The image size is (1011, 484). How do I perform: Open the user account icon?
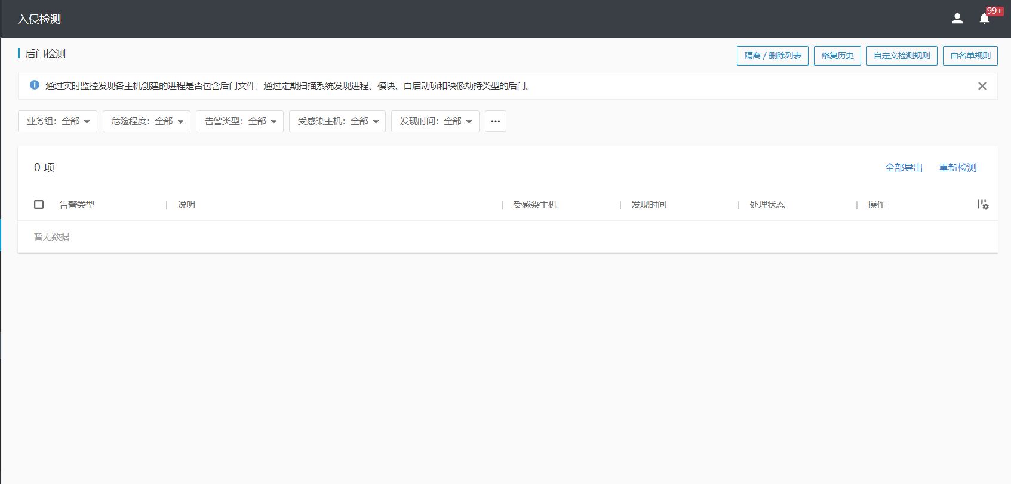coord(957,19)
